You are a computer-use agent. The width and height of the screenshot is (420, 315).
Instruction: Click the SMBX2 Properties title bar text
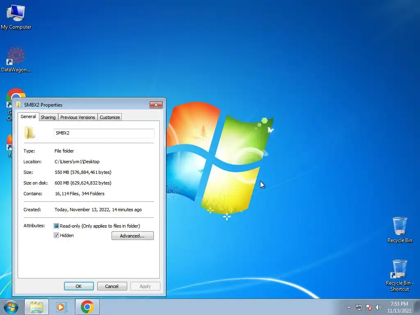coord(43,105)
